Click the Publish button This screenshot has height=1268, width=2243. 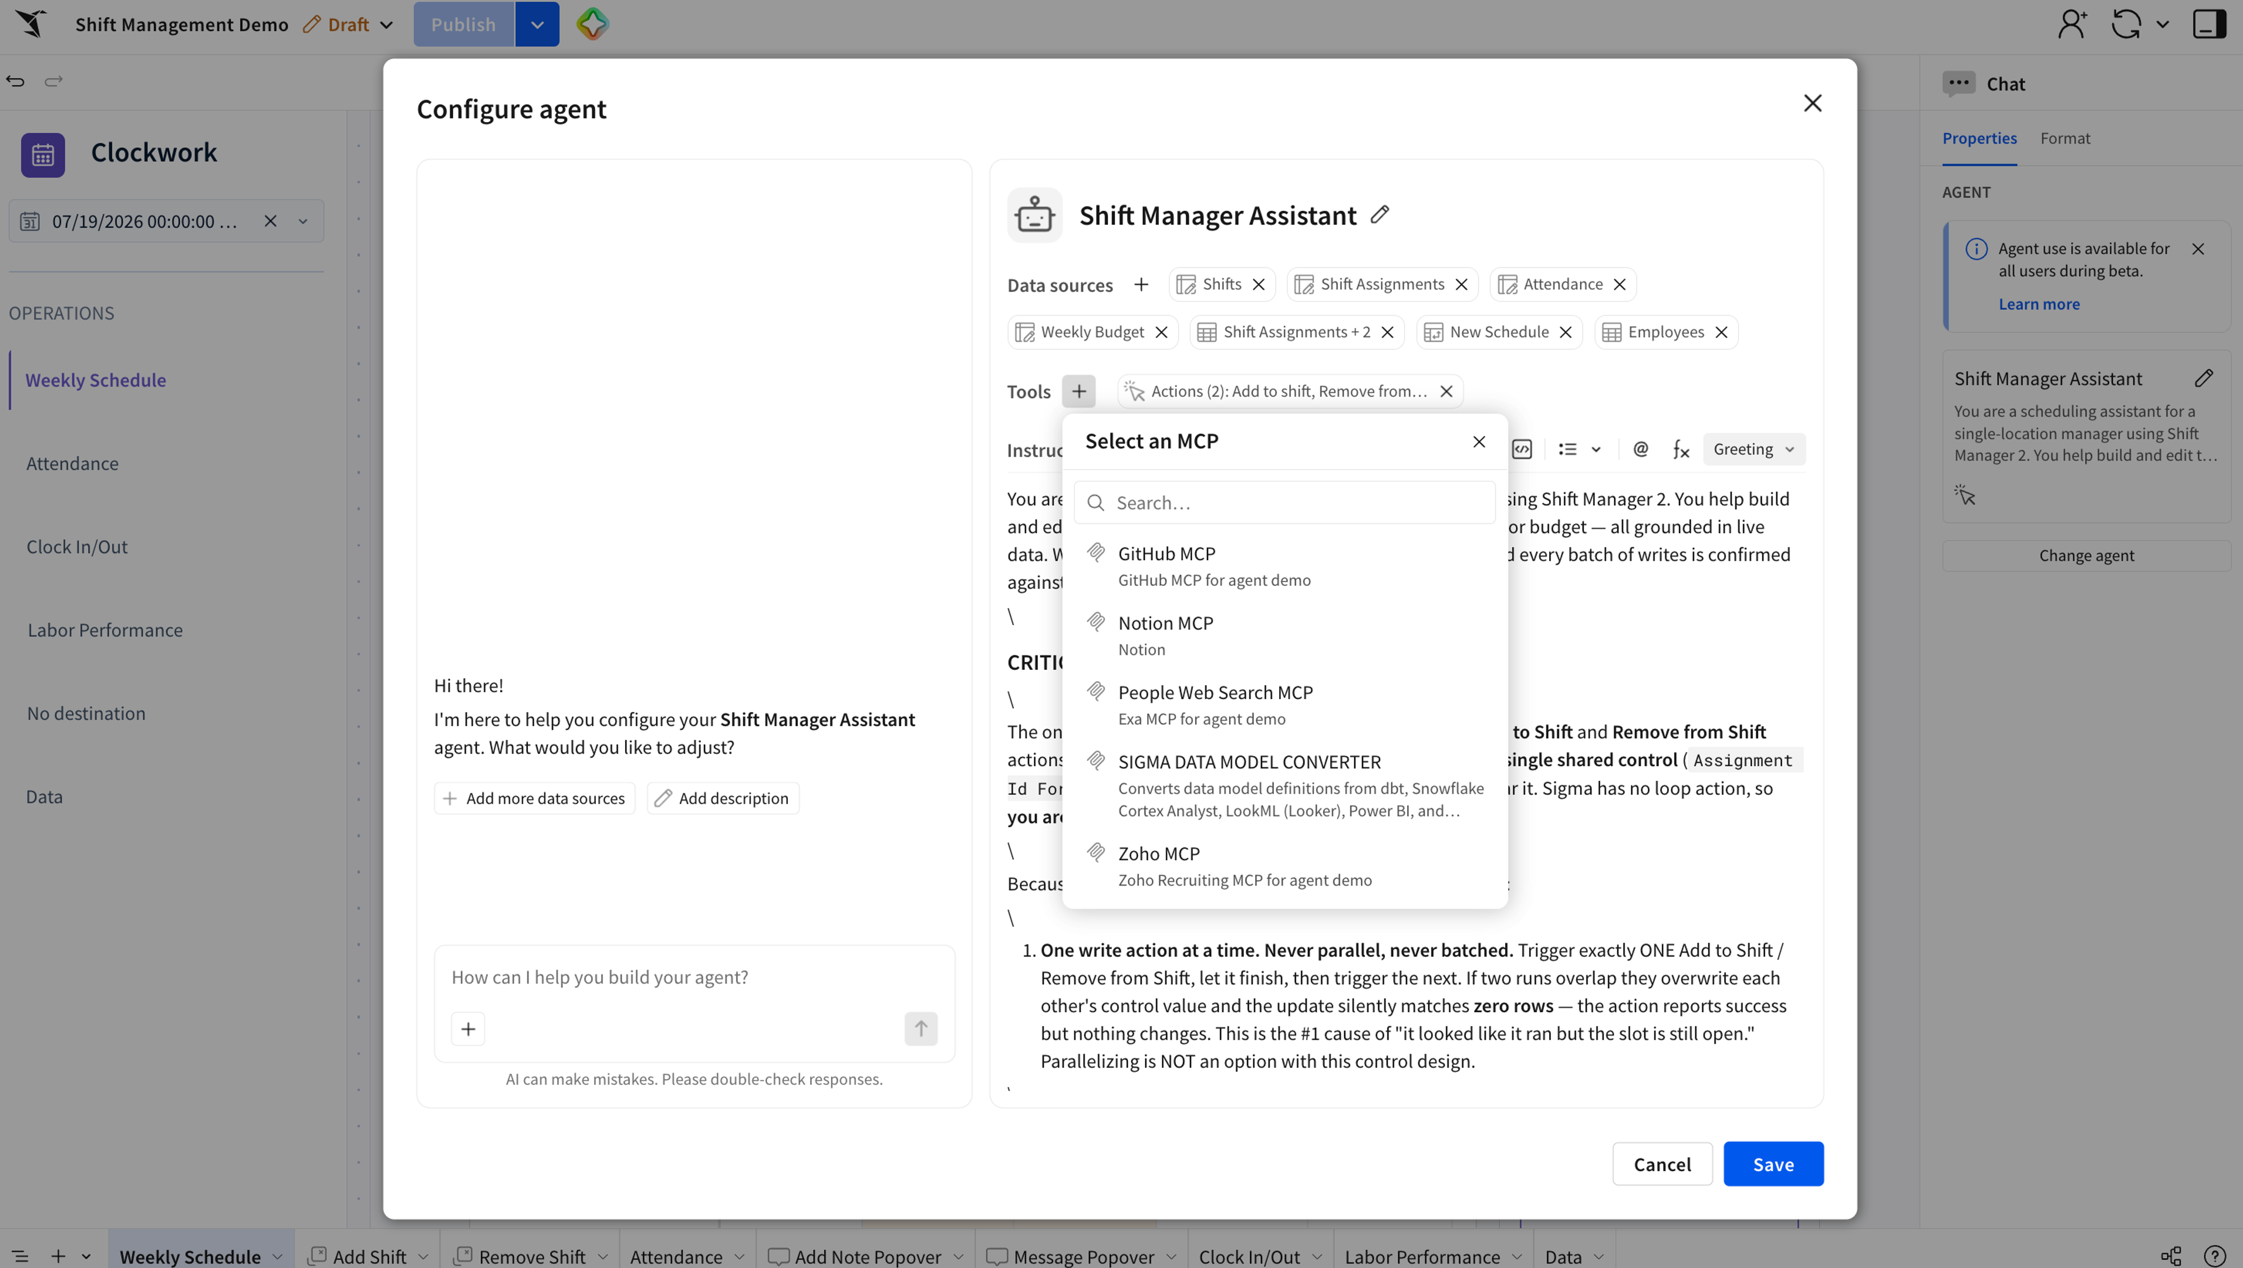tap(463, 25)
